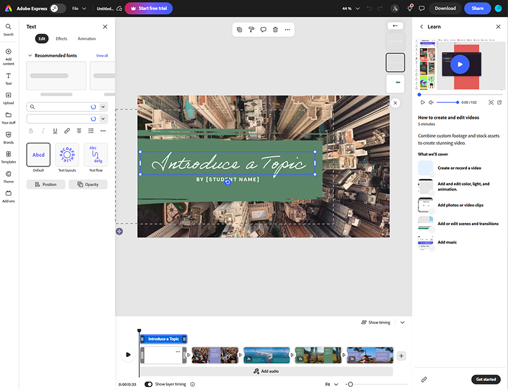The image size is (508, 390).
Task: Click the underline formatting icon
Action: tap(55, 131)
